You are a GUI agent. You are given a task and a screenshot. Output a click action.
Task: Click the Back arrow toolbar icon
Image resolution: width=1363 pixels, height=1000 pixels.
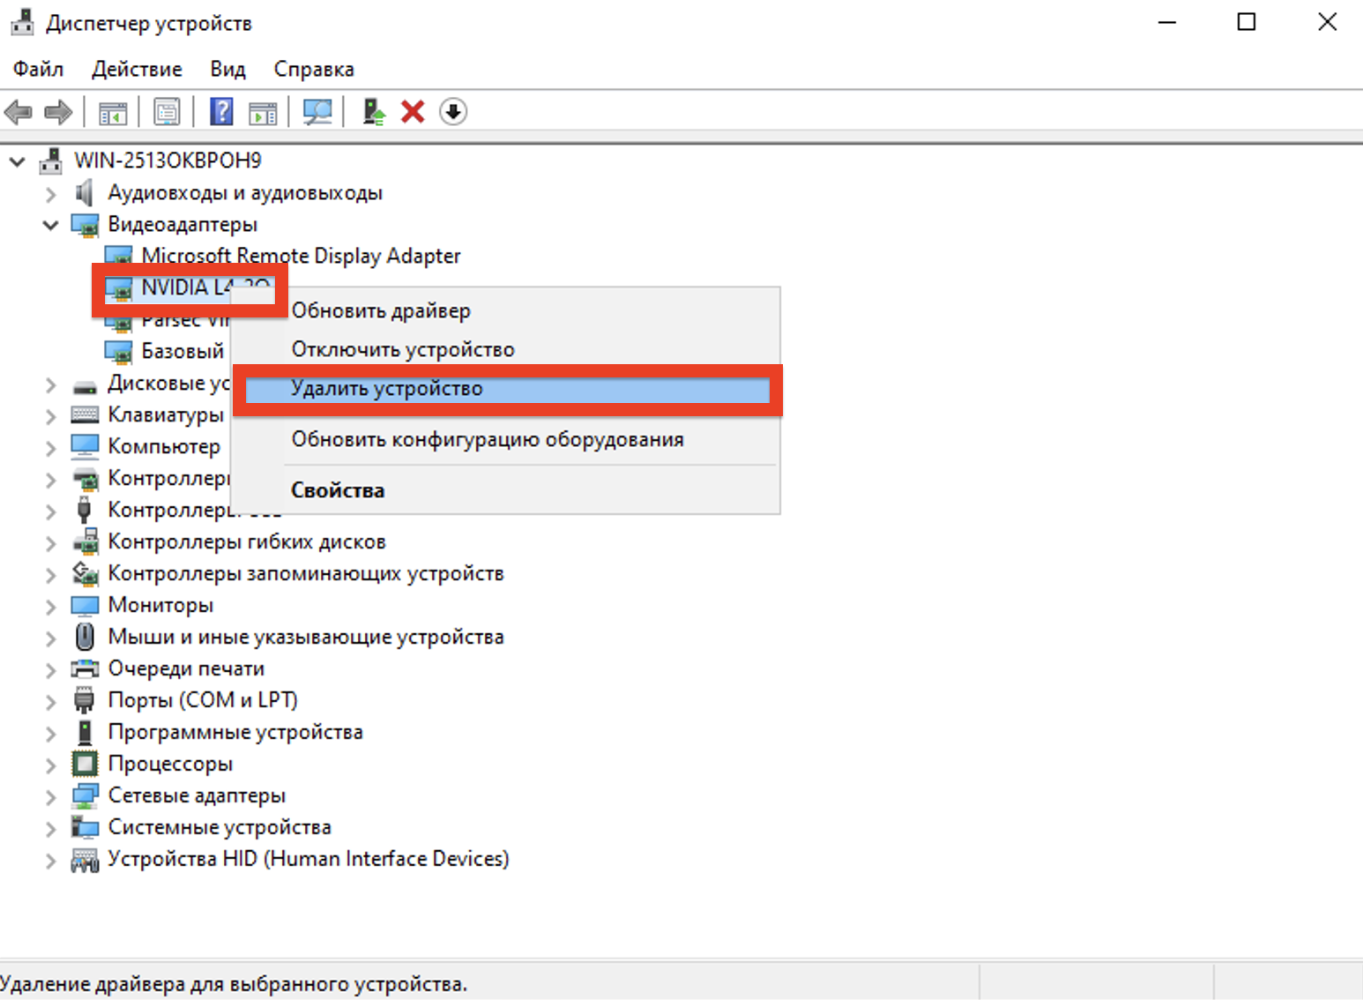[19, 112]
